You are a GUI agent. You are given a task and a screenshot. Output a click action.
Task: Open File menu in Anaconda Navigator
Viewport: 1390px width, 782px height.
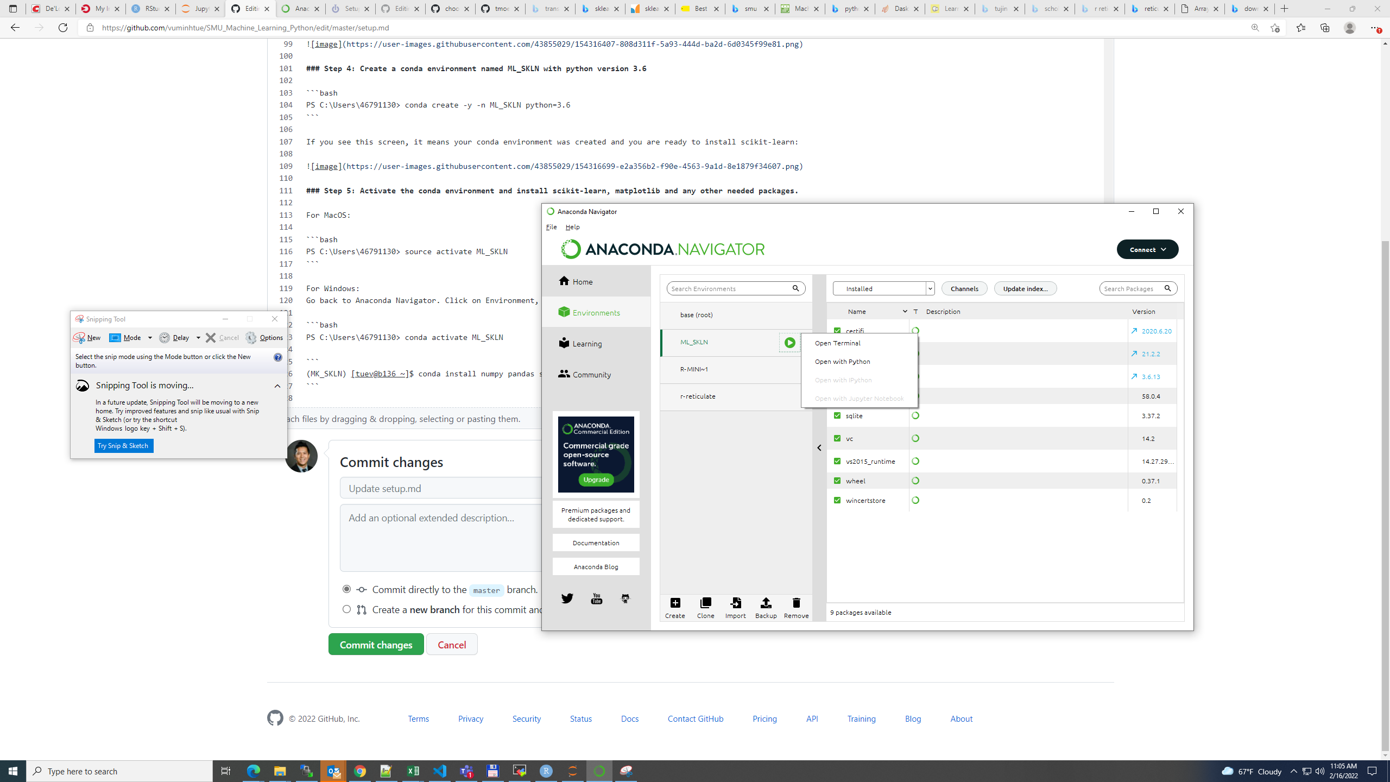pyautogui.click(x=551, y=227)
